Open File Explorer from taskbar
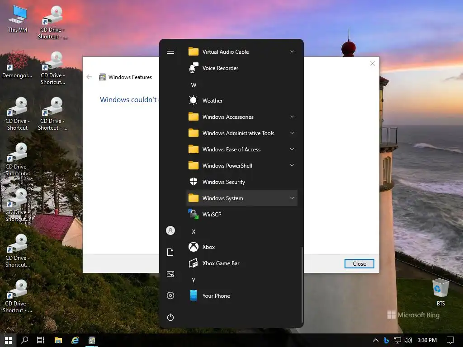 [x=58, y=340]
